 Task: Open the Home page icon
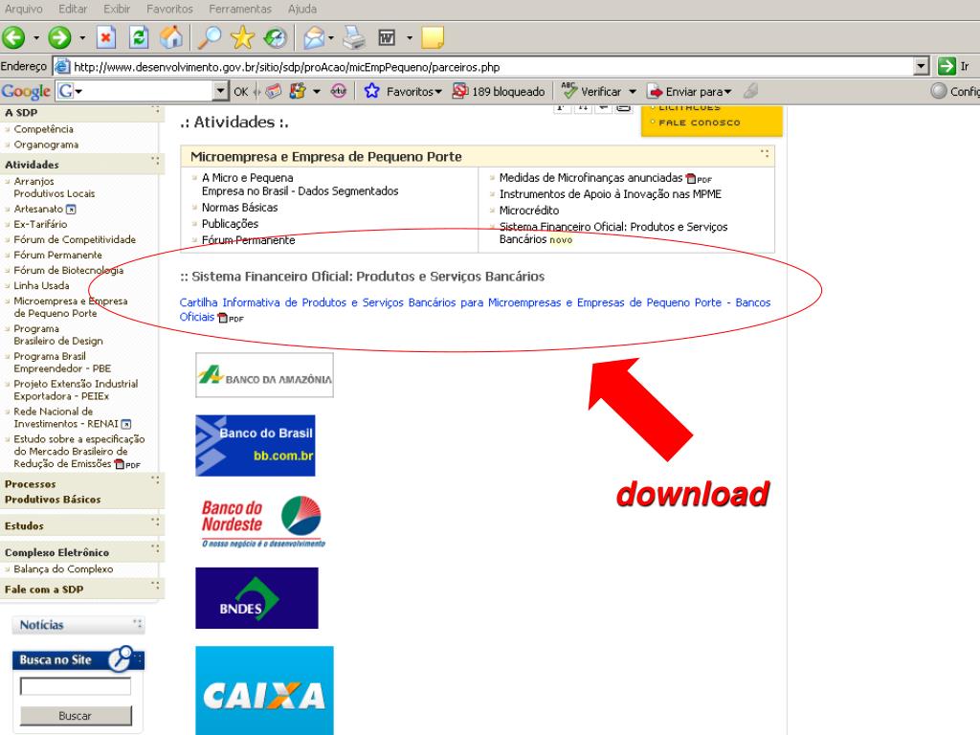click(170, 37)
